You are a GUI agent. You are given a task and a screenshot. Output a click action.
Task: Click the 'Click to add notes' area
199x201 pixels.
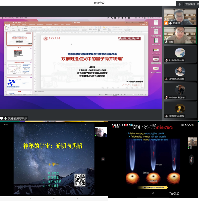tap(40, 92)
